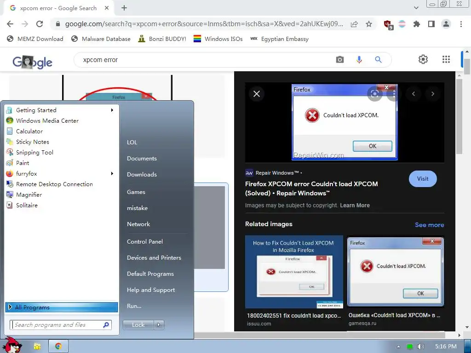Open Windows ISOs bookmark
Image resolution: width=471 pixels, height=353 pixels.
218,39
